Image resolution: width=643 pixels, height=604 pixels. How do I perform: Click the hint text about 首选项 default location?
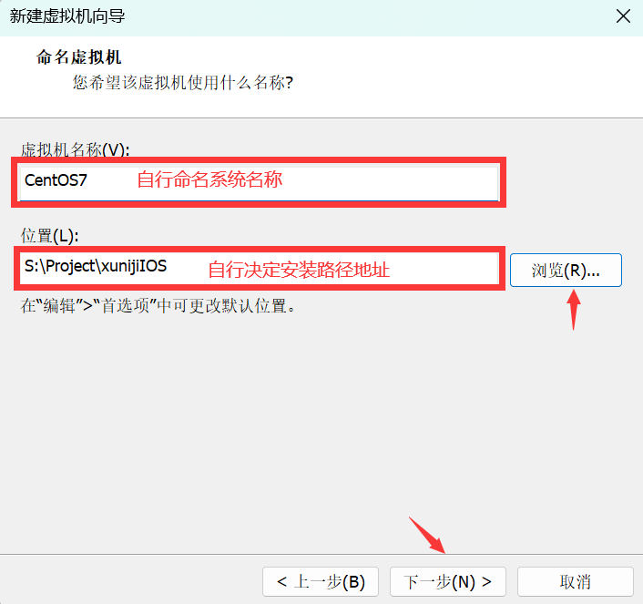coord(158,306)
